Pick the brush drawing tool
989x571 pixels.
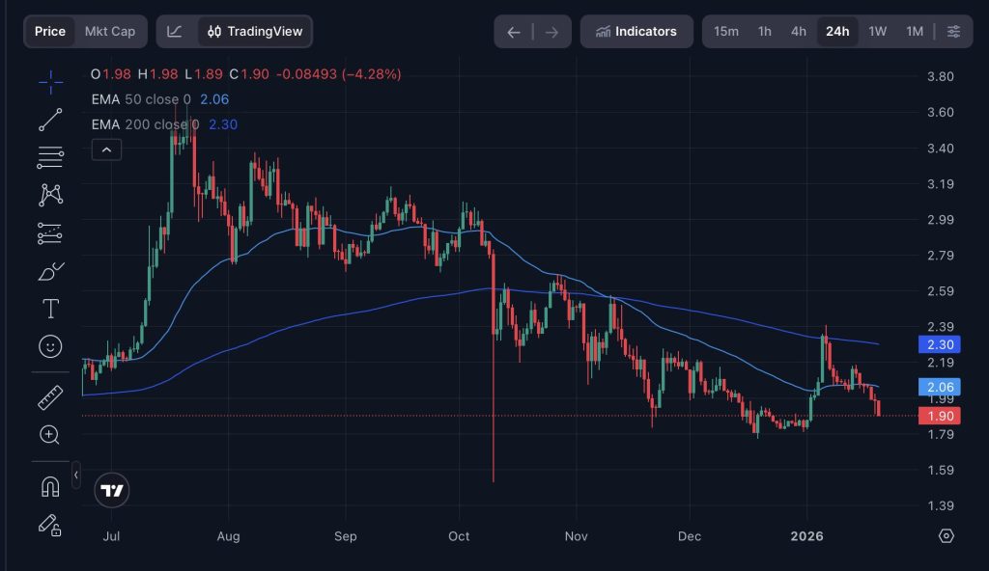(x=50, y=271)
